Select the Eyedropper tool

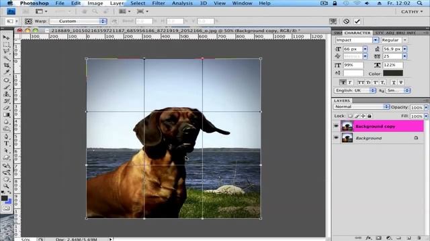[x=6, y=73]
